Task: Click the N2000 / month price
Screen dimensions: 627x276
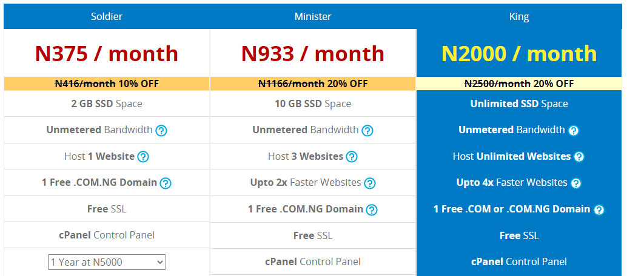Action: point(519,53)
